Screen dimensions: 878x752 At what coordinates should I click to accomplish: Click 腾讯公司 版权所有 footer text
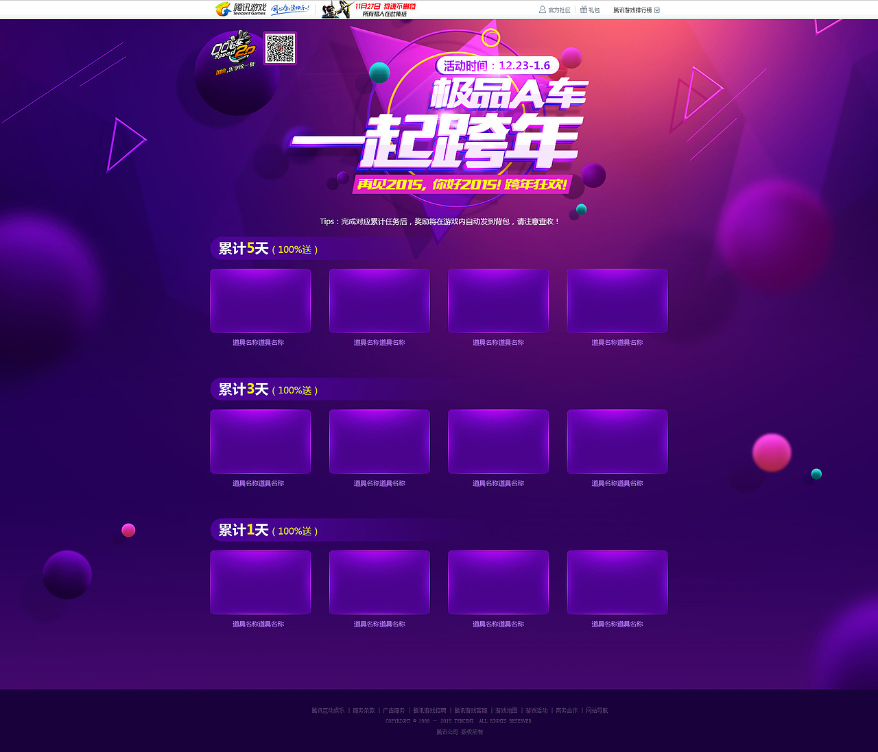(460, 732)
